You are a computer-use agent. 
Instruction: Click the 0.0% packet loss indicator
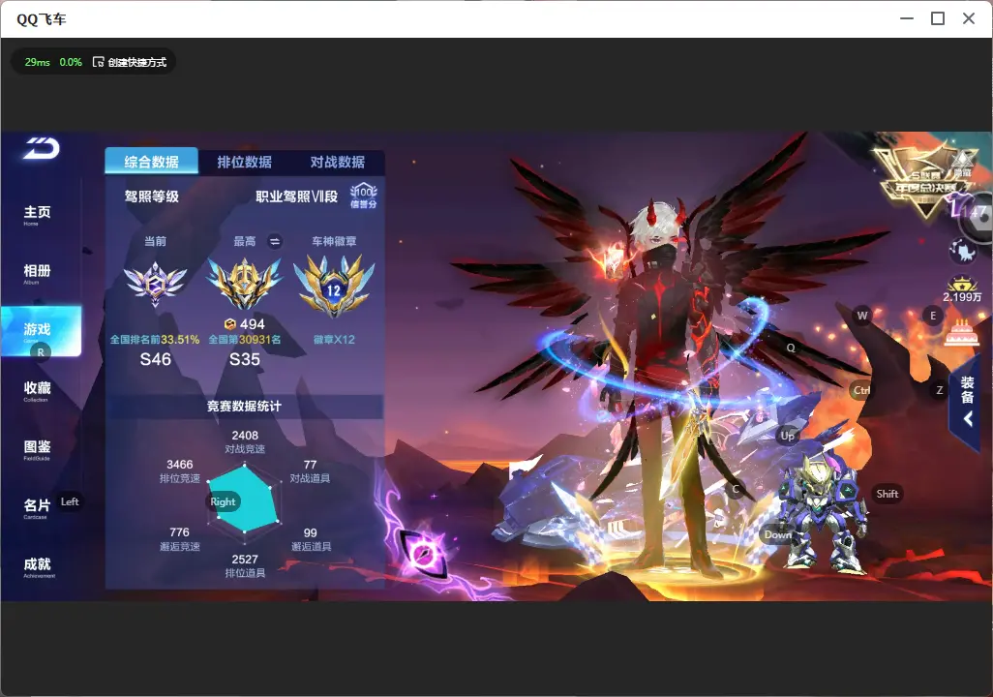[71, 62]
